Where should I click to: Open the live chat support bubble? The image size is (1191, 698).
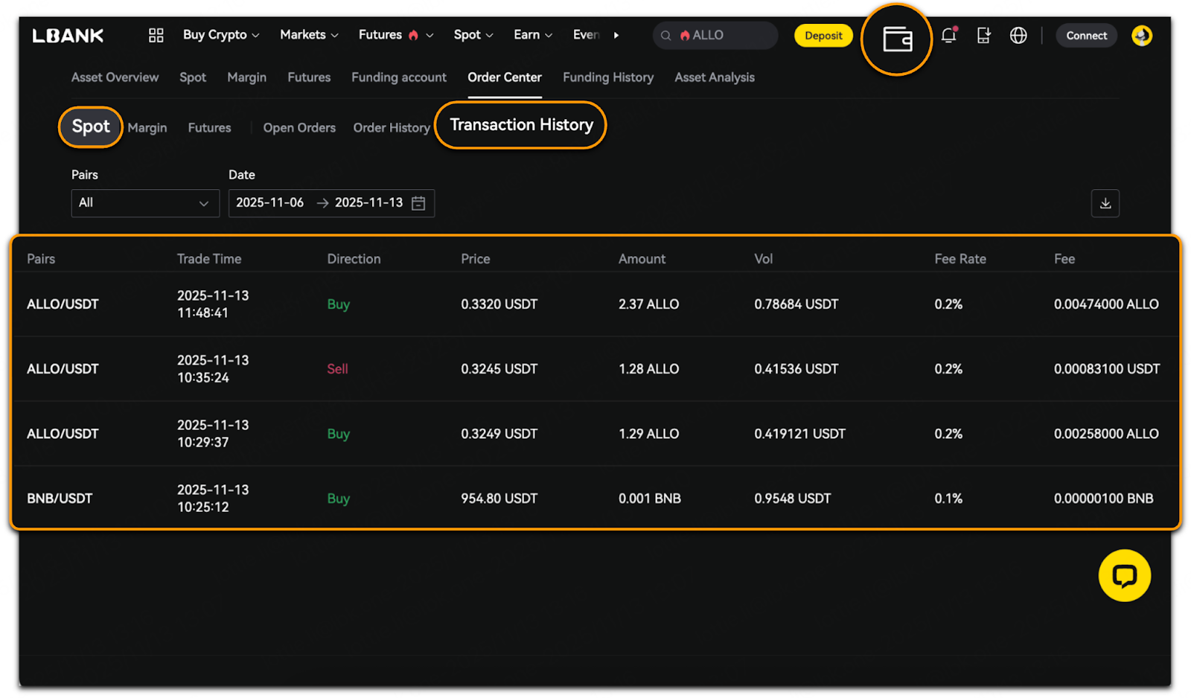[x=1124, y=575]
